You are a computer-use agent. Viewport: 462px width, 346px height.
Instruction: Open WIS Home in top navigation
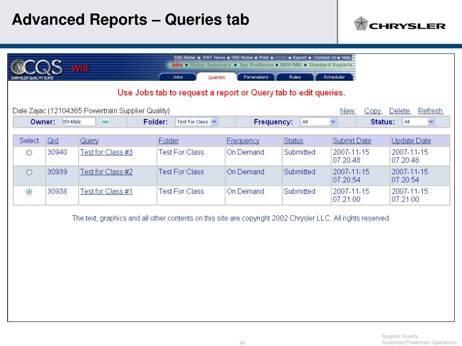point(242,58)
